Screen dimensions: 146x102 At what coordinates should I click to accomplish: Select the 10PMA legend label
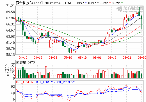click(92, 3)
